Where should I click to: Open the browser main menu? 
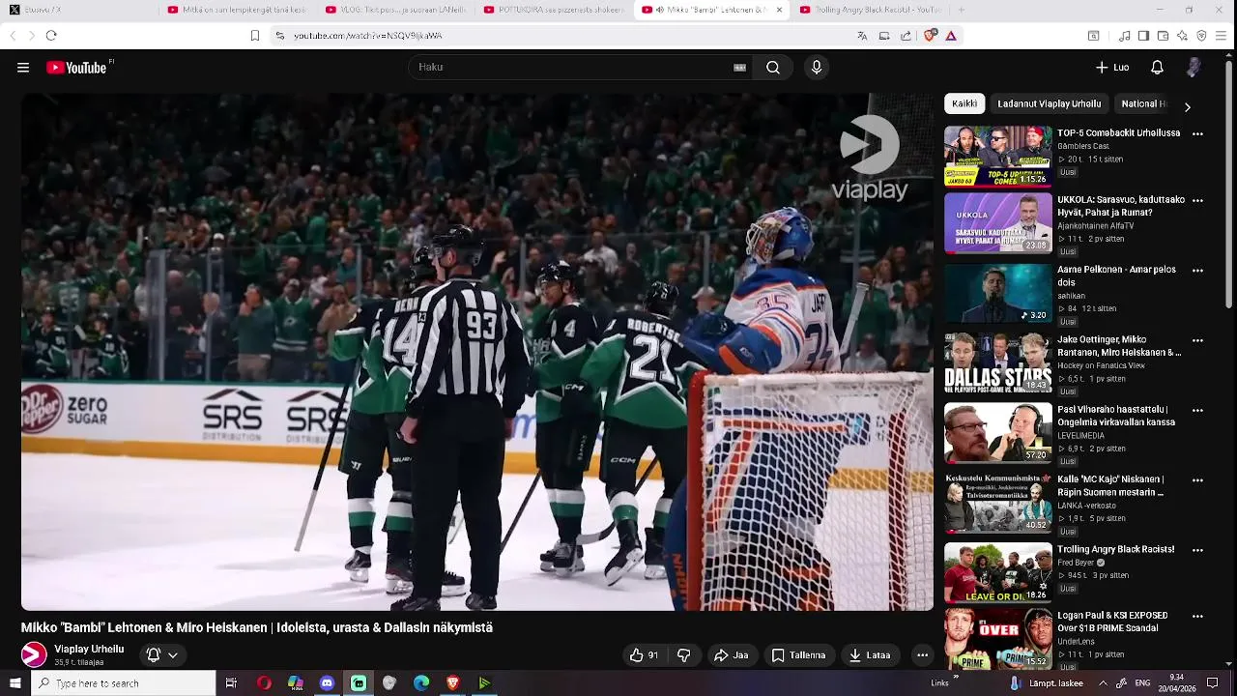(x=1221, y=36)
